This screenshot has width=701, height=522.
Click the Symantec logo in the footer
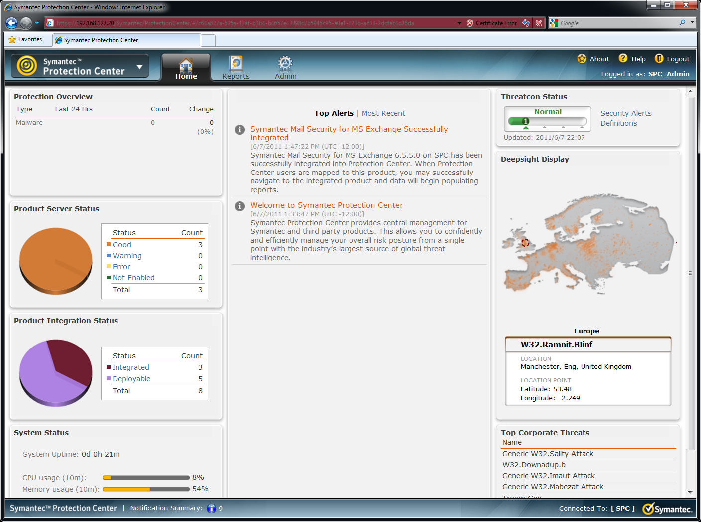coord(667,509)
